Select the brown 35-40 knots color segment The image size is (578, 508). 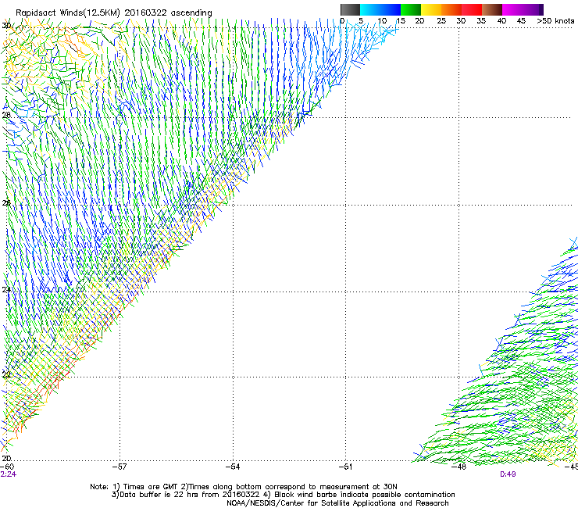point(492,9)
